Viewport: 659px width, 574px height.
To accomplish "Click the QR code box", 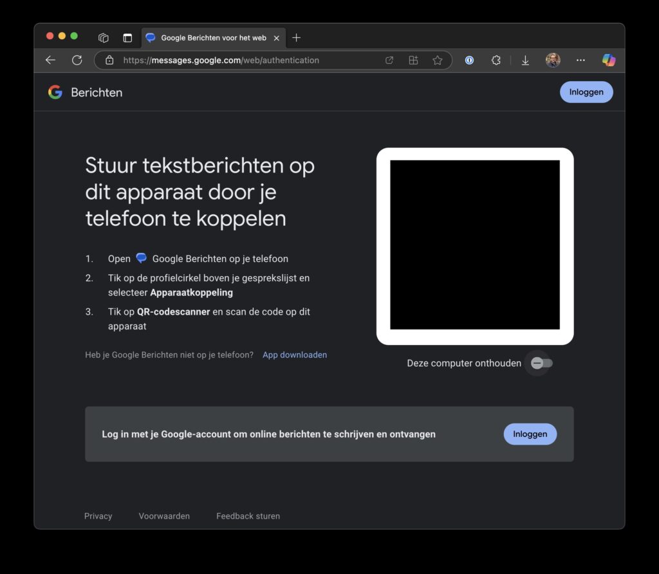I will point(475,246).
